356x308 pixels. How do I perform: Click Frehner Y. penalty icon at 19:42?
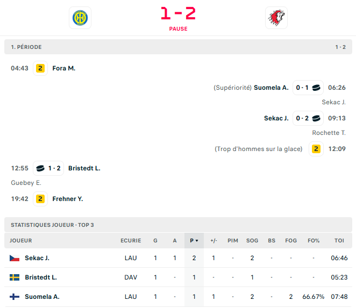40,199
